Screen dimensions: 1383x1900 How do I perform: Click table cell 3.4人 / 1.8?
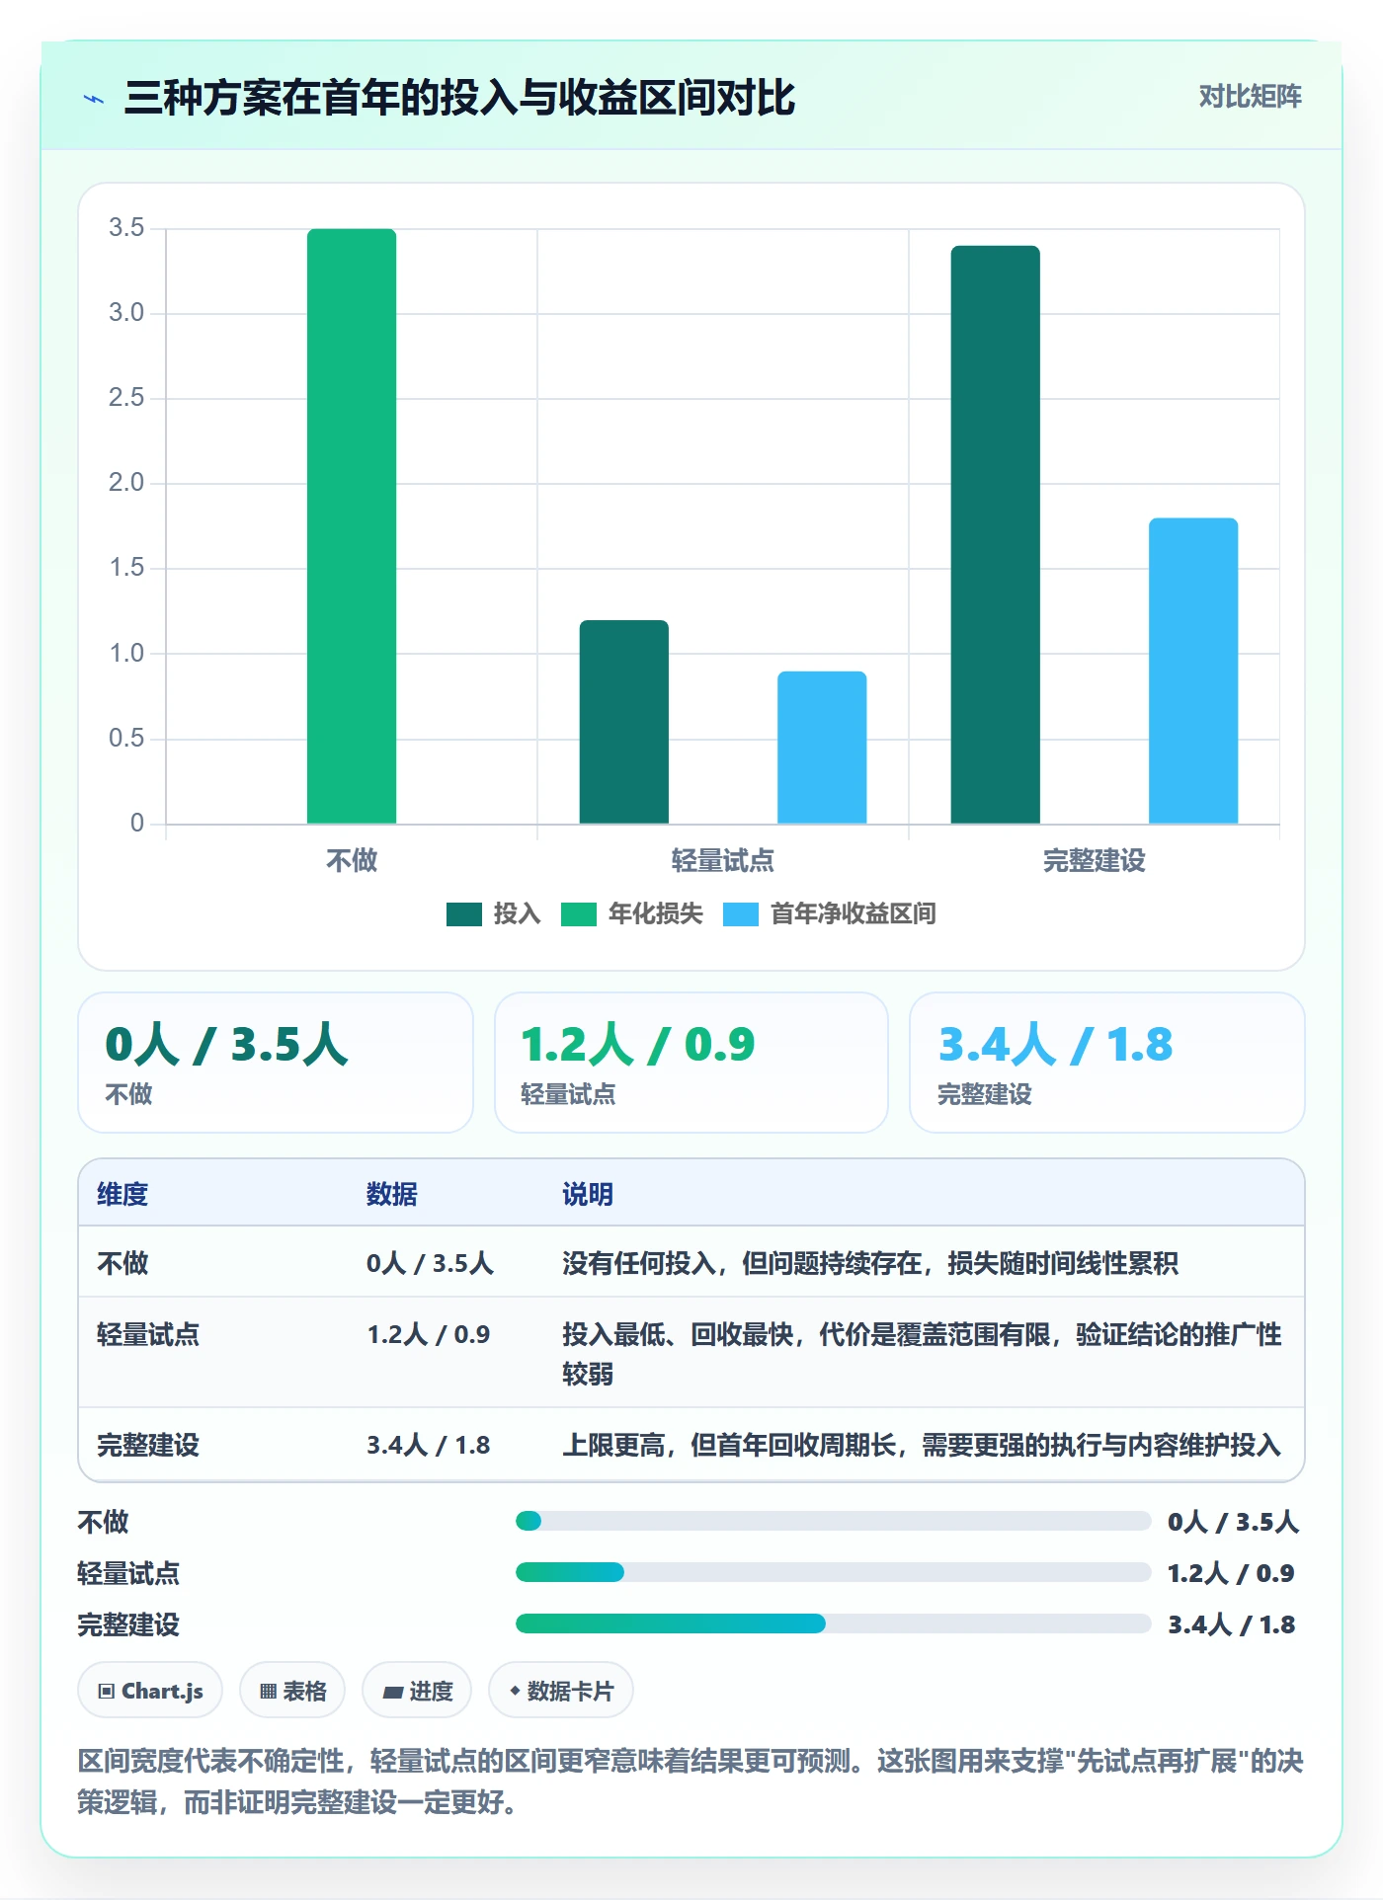[x=429, y=1445]
